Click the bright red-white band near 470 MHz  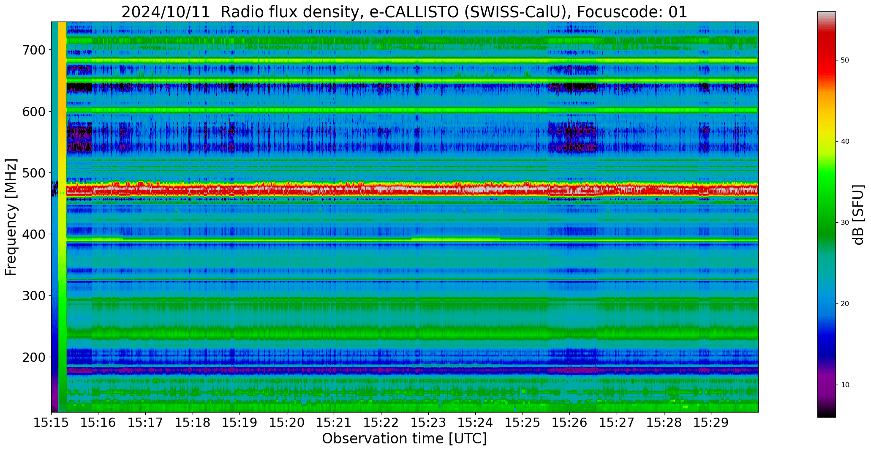412,190
